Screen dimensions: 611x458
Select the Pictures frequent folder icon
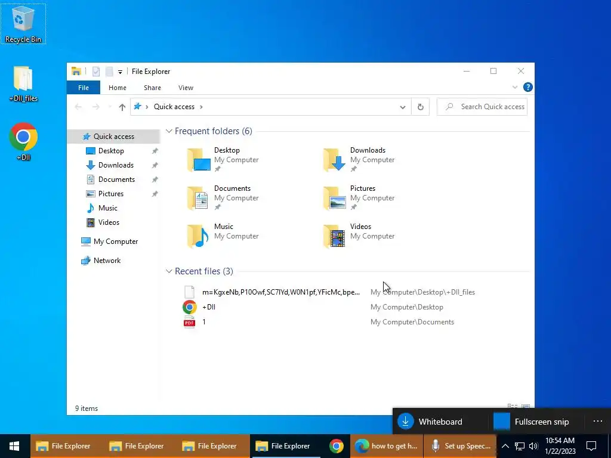tap(334, 198)
